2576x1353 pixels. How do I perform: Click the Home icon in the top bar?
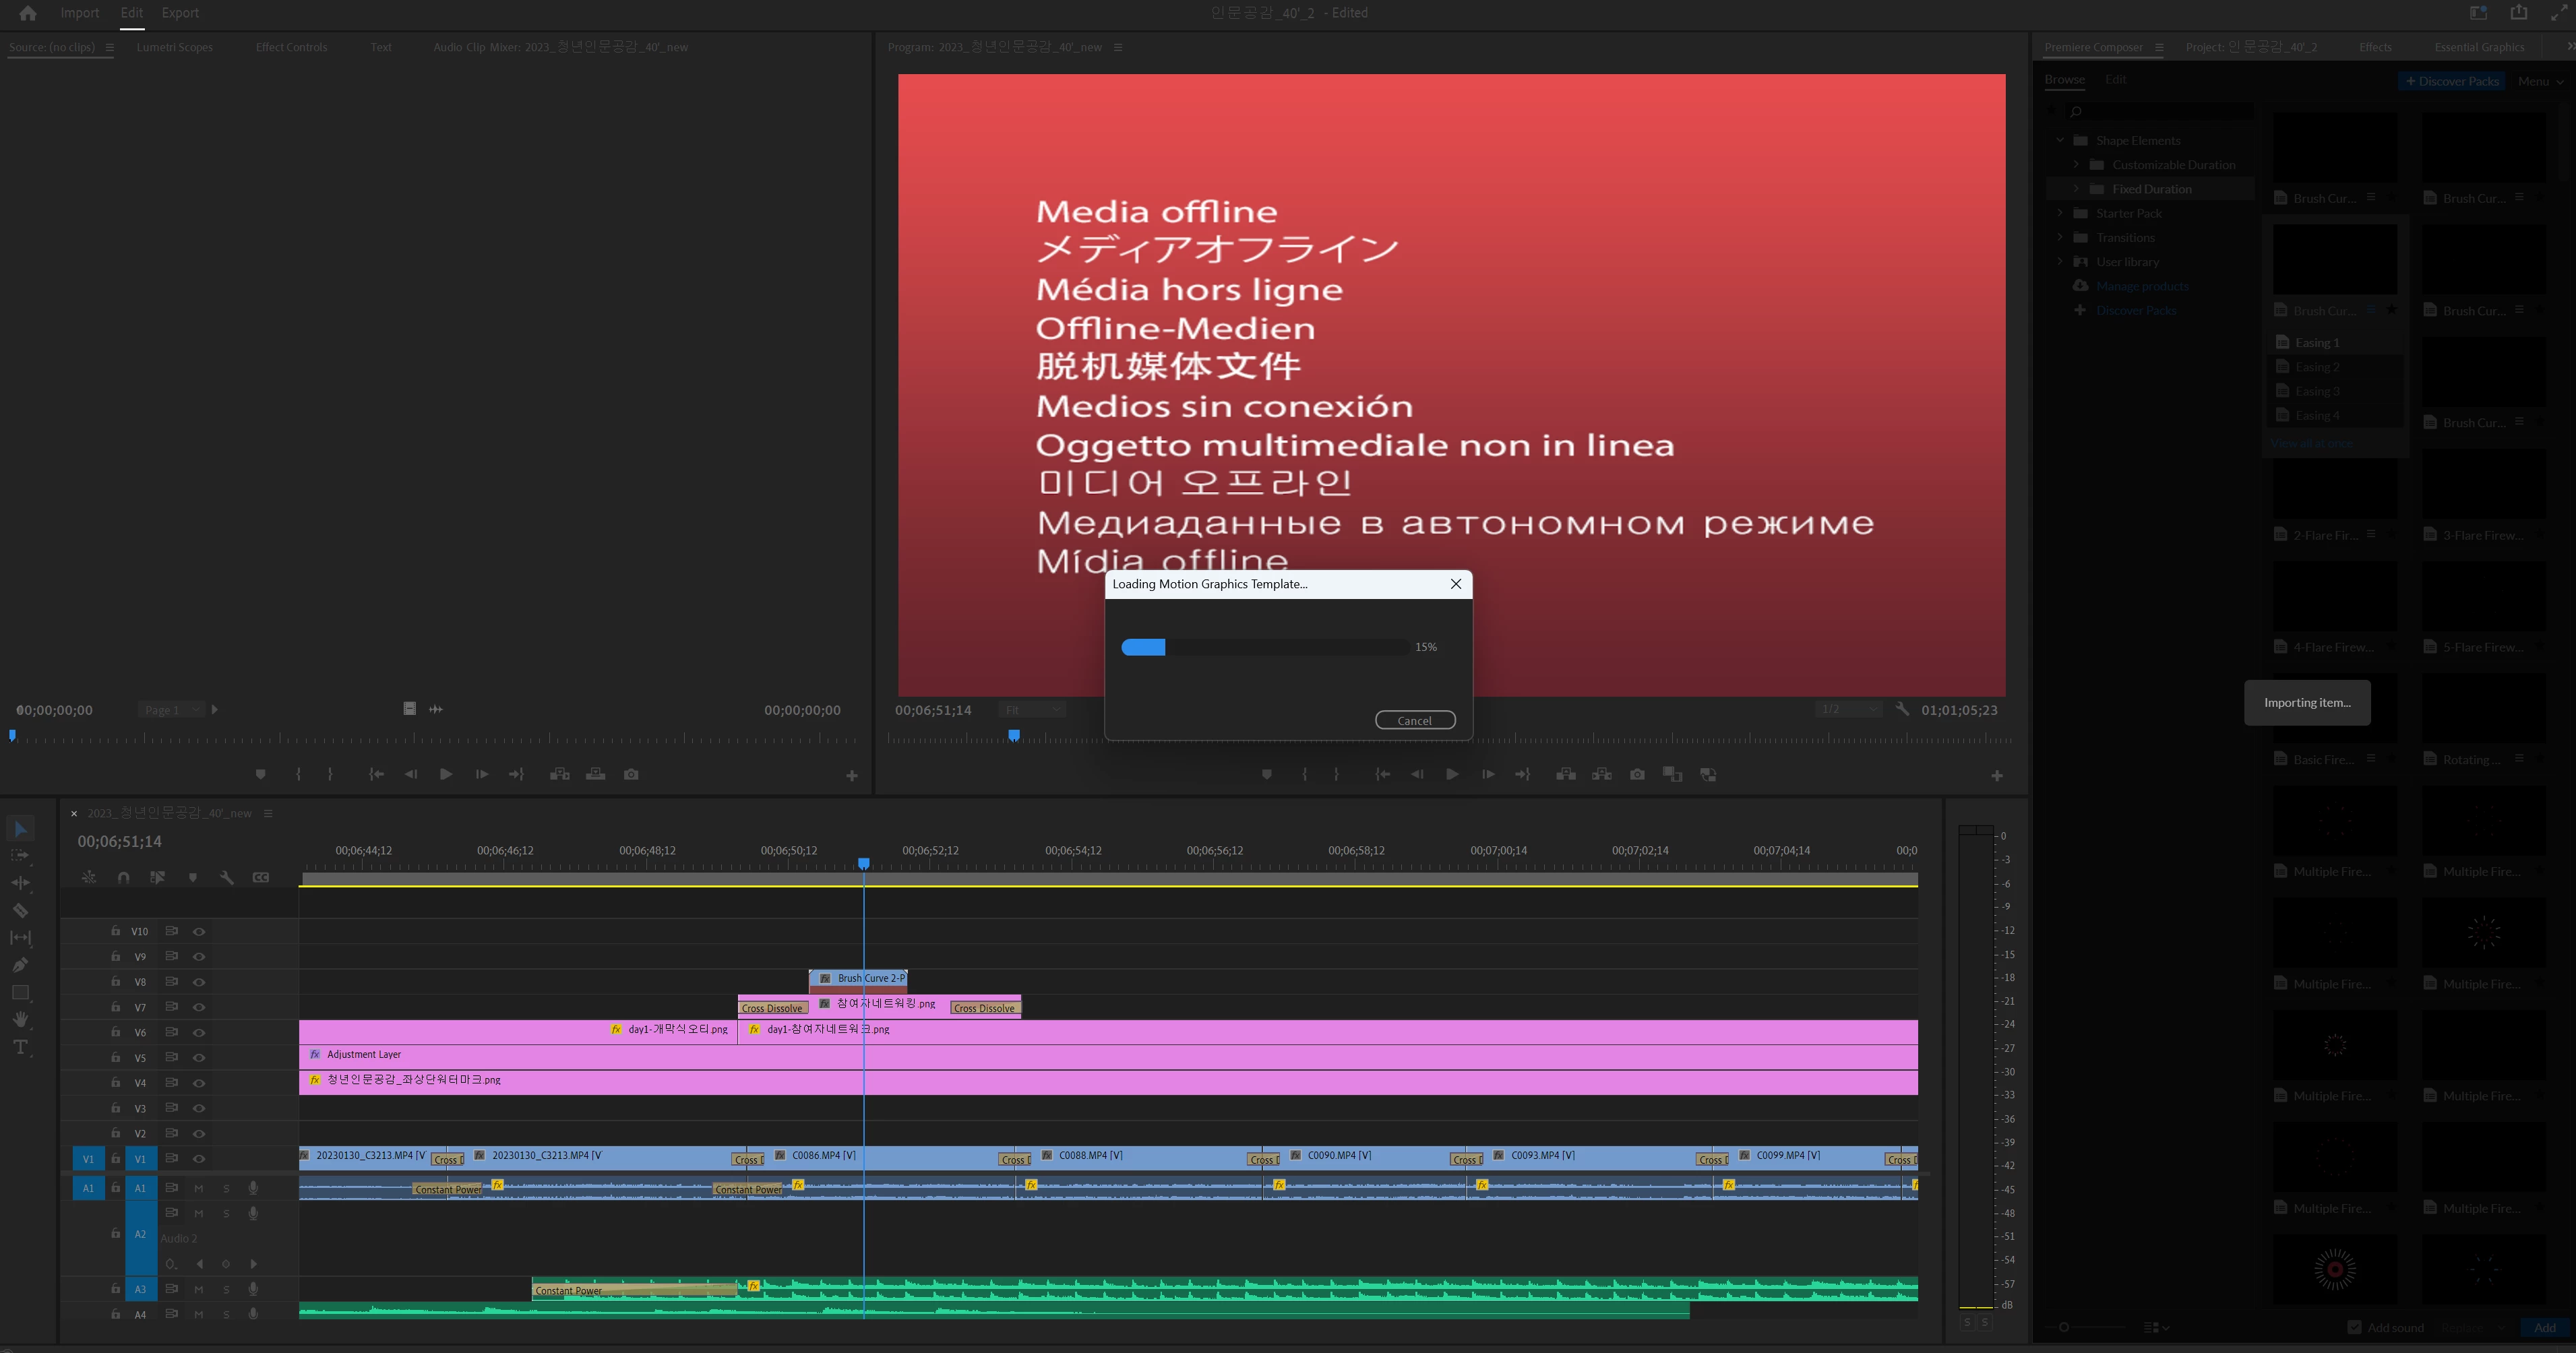[28, 13]
